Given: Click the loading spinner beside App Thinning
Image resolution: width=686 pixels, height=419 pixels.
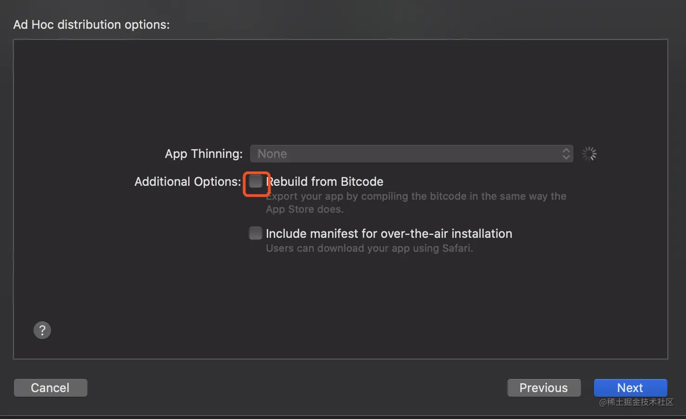Looking at the screenshot, I should click(x=589, y=154).
